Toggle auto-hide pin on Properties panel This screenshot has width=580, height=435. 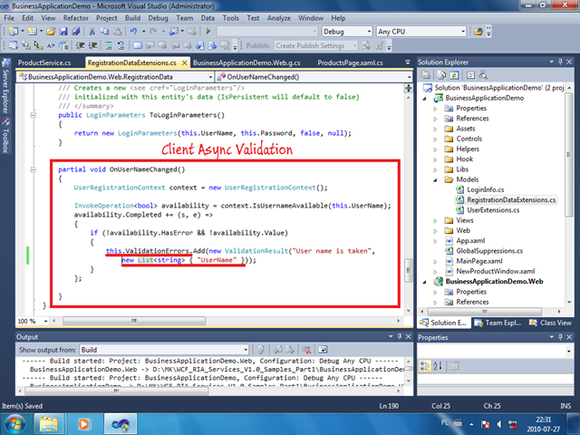[x=560, y=336]
